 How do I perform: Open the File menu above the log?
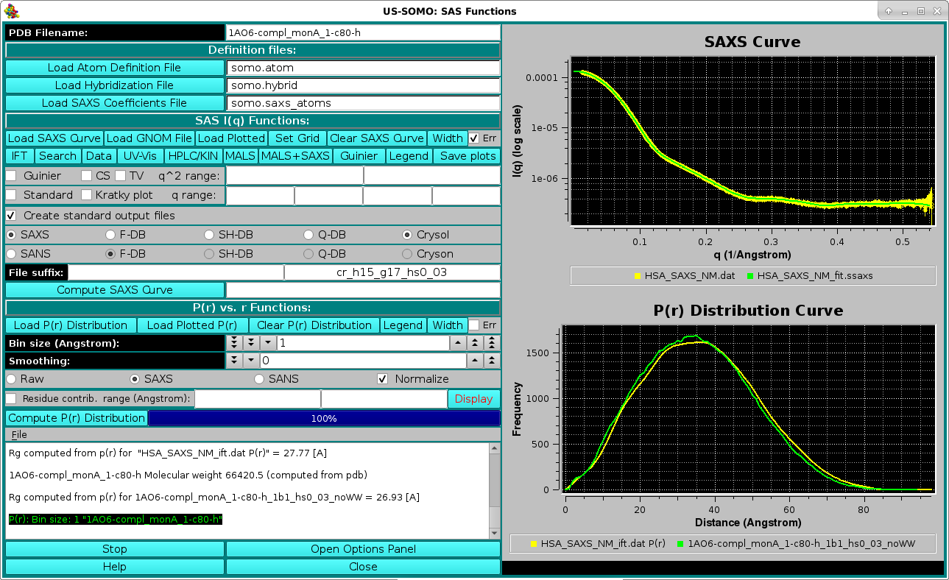tap(19, 435)
